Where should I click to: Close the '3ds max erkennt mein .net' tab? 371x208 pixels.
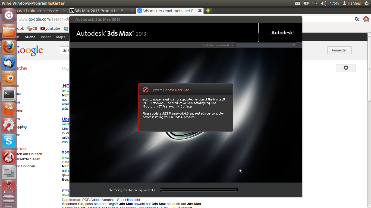click(x=200, y=11)
